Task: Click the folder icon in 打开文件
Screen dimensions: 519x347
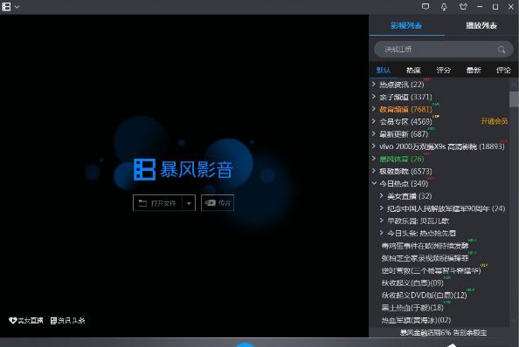Action: [142, 203]
